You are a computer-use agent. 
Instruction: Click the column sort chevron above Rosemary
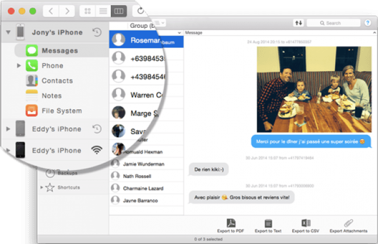(x=179, y=32)
